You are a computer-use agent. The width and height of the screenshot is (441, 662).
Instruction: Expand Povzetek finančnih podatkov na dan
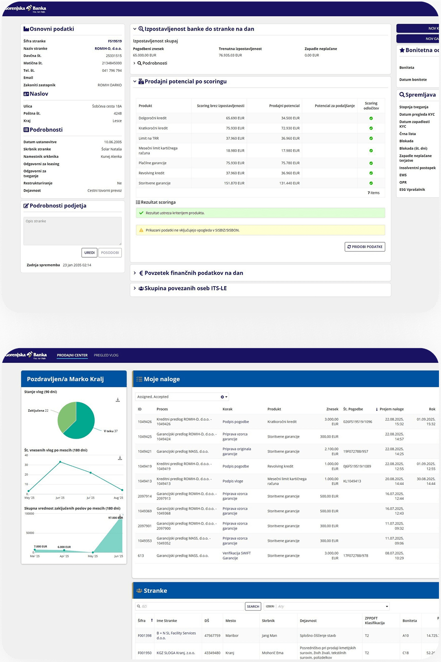(x=135, y=273)
